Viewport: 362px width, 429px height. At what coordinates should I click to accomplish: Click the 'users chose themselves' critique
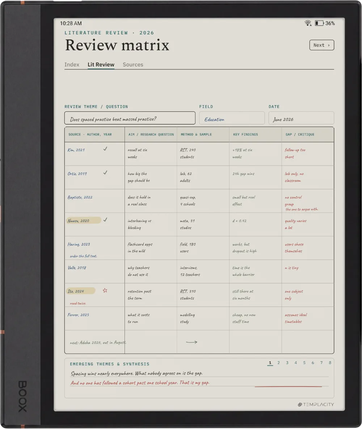pos(294,248)
